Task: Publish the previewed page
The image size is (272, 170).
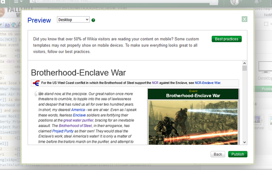Action: tap(238, 154)
